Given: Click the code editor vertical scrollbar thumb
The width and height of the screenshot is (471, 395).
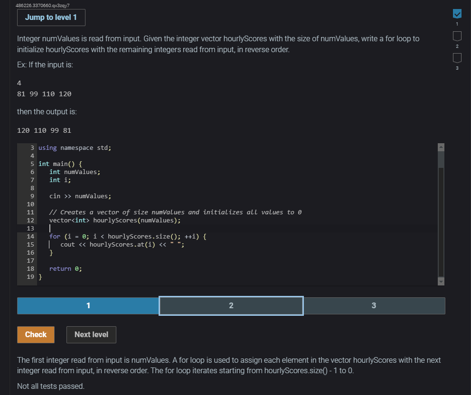Looking at the screenshot, I should 441,159.
